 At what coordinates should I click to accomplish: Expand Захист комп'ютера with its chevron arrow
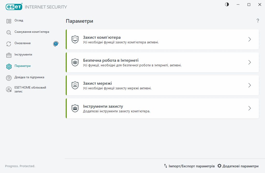[249, 40]
